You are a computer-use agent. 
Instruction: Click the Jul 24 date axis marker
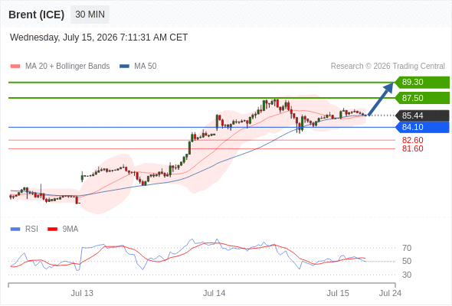[390, 293]
